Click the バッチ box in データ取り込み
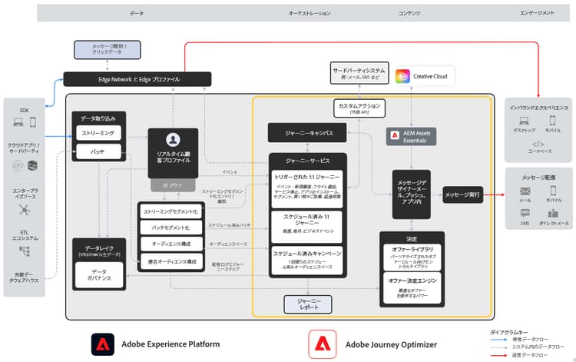Screen dimensions: 576x362 point(98,151)
